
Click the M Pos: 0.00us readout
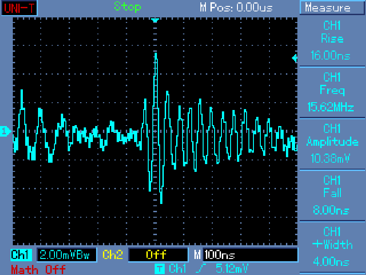236,7
